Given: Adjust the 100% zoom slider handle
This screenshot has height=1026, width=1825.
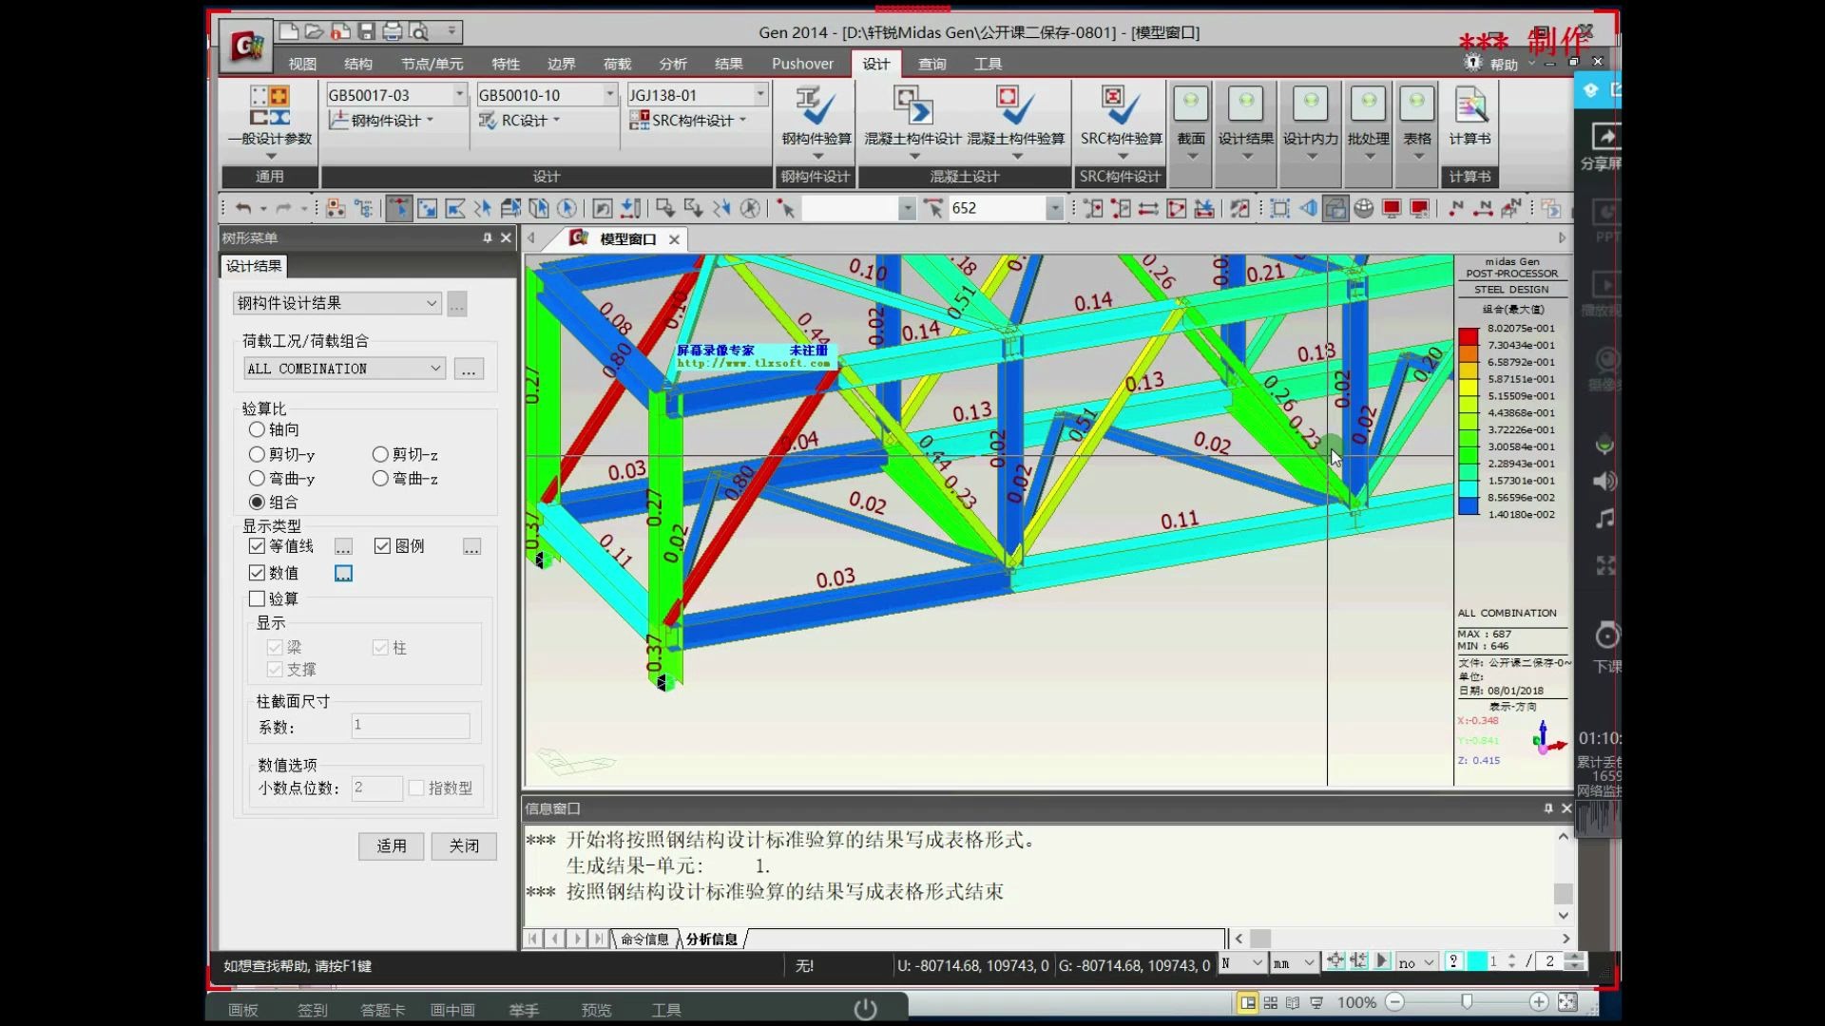Looking at the screenshot, I should coord(1467,1002).
